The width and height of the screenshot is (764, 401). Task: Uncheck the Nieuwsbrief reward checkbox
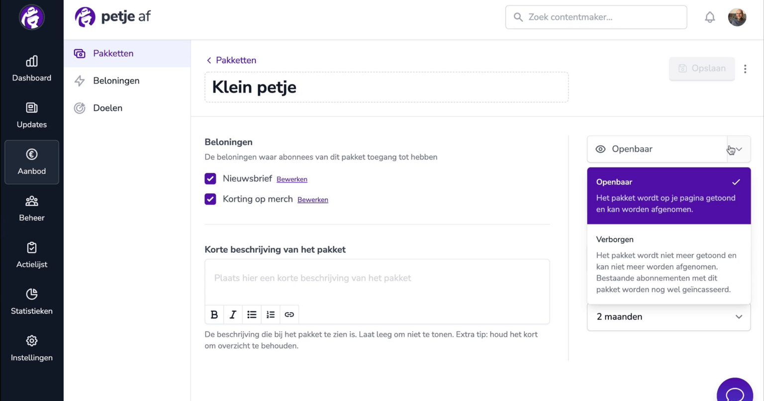(x=210, y=179)
